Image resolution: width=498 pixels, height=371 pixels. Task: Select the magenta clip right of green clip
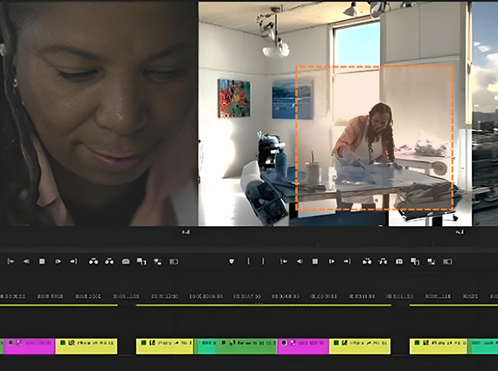pos(302,347)
